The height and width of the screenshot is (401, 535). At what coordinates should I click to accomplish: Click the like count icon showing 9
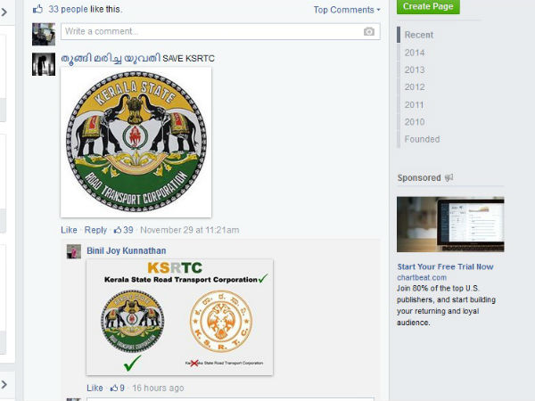[x=113, y=388]
